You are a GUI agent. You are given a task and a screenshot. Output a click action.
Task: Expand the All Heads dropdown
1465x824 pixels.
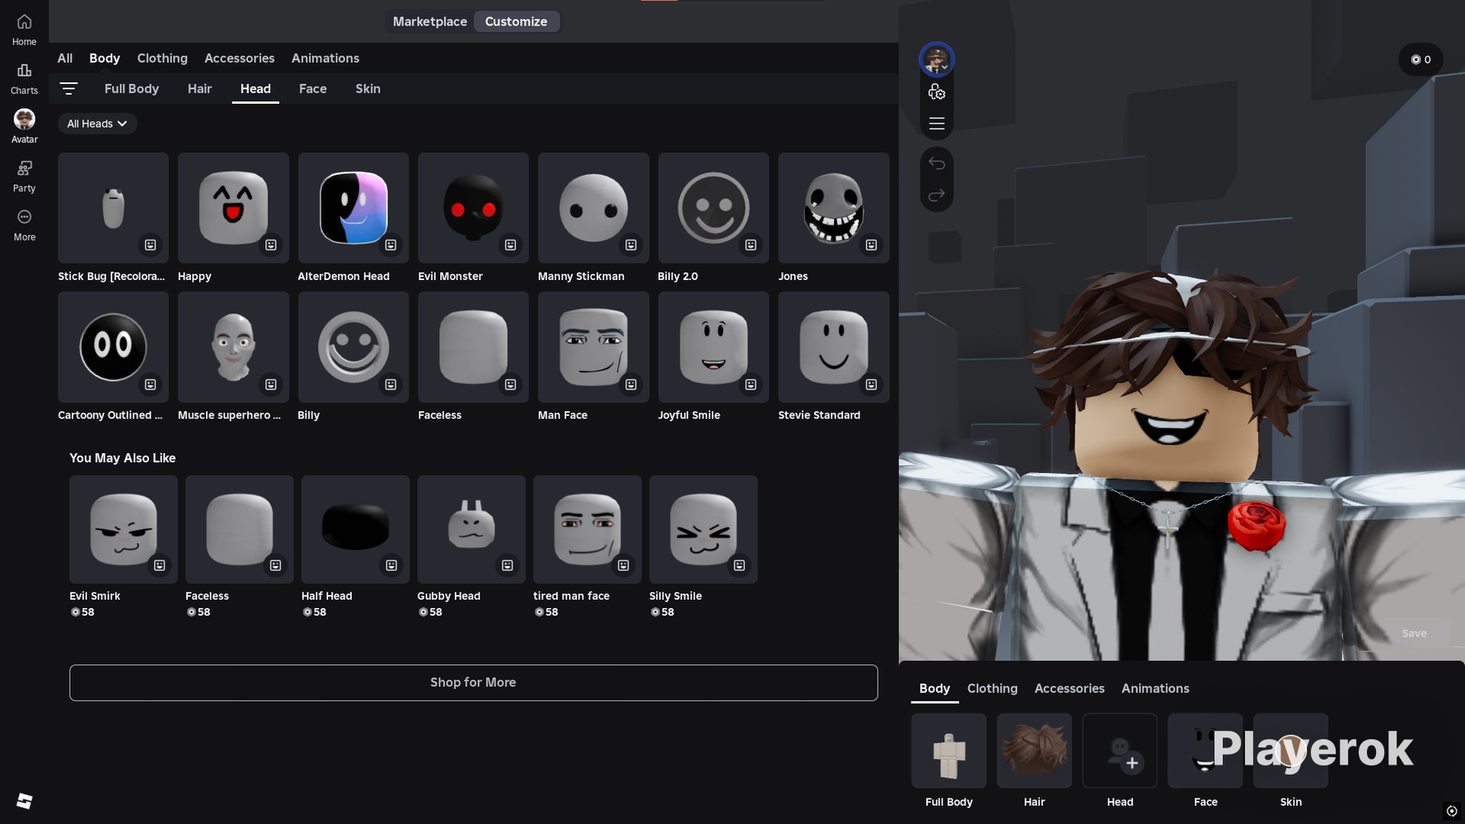pyautogui.click(x=97, y=124)
